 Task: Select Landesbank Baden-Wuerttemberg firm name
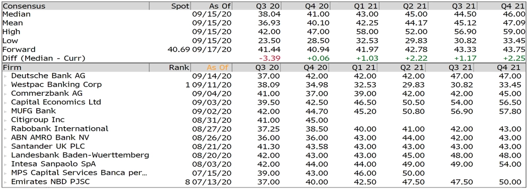point(80,156)
